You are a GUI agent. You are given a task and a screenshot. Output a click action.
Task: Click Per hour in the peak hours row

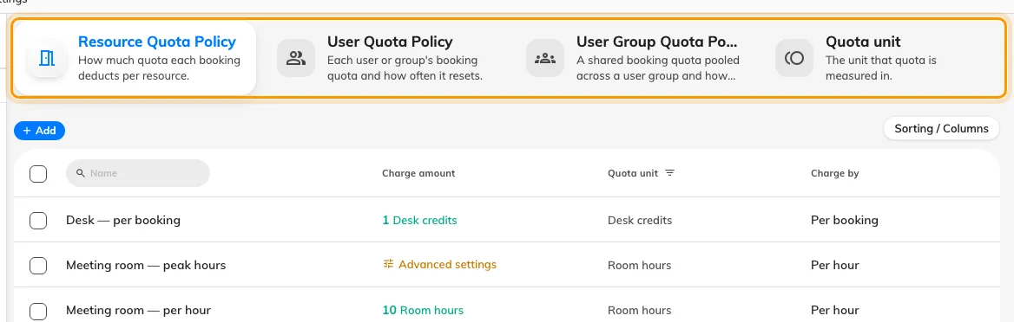pos(835,265)
